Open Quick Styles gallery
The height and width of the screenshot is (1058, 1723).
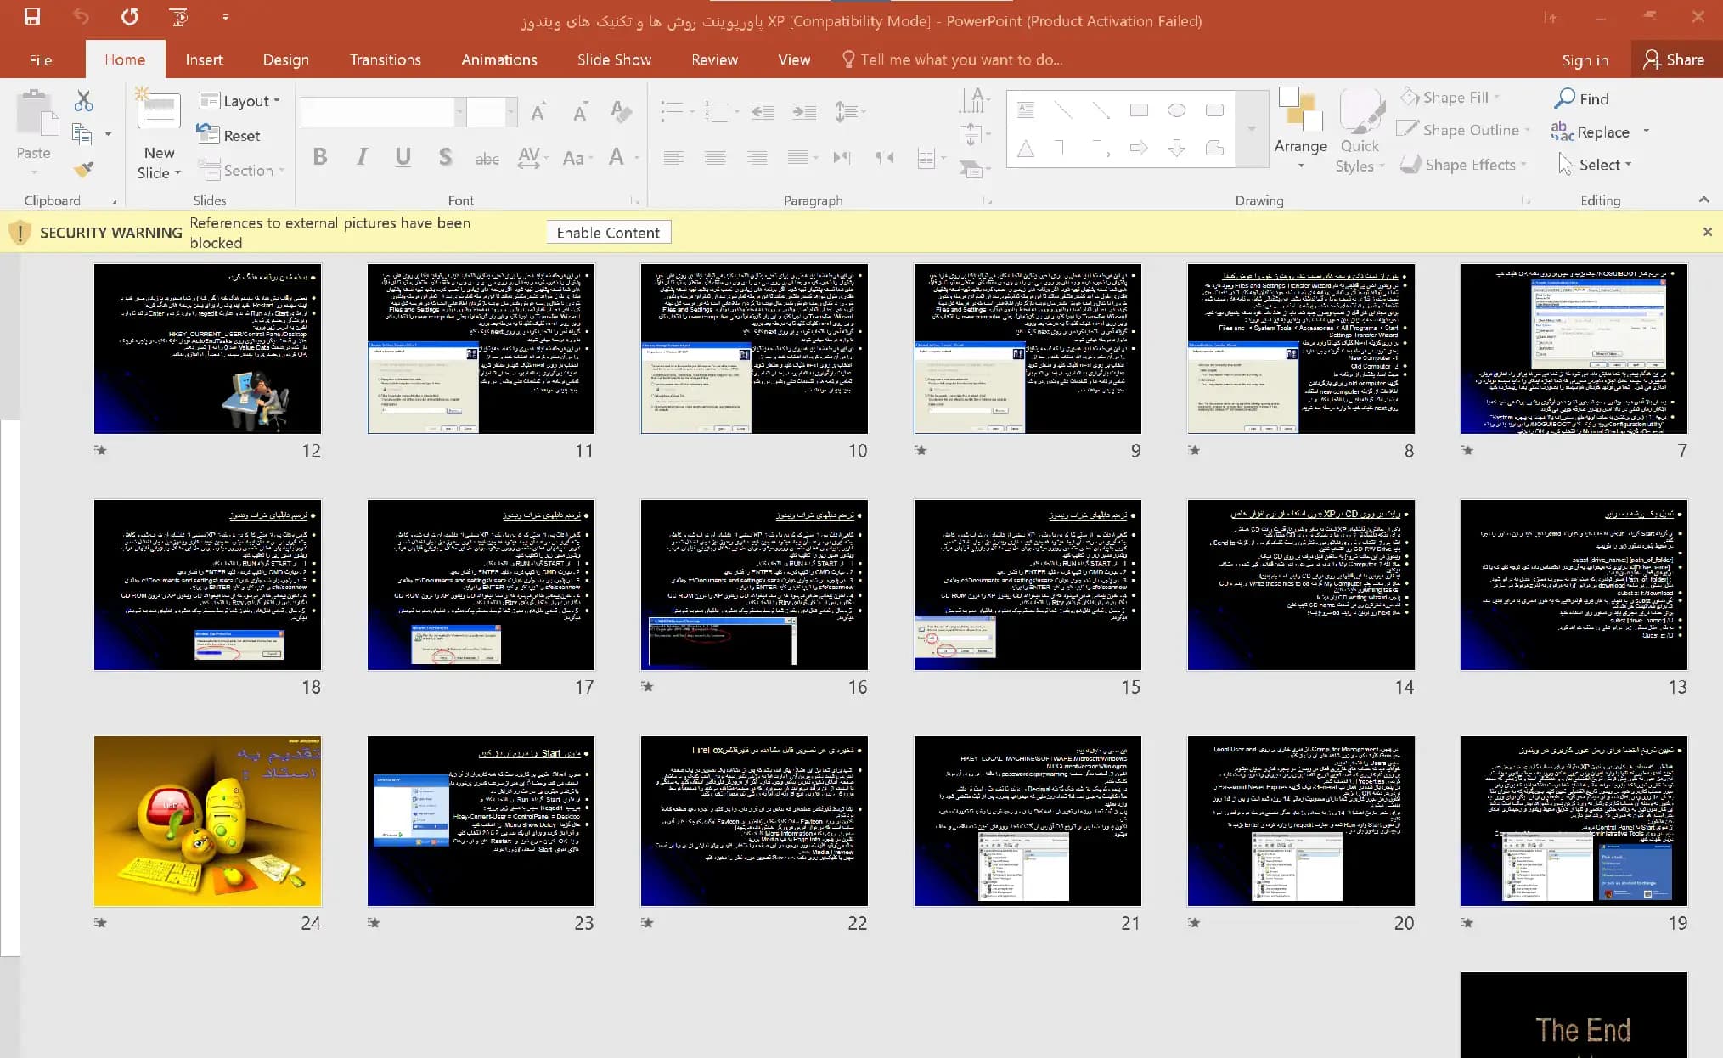tap(1359, 131)
